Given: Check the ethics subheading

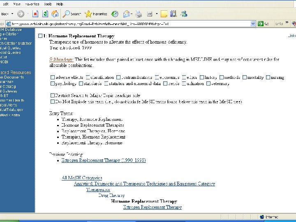Looking at the screenshot, I should 184,77.
